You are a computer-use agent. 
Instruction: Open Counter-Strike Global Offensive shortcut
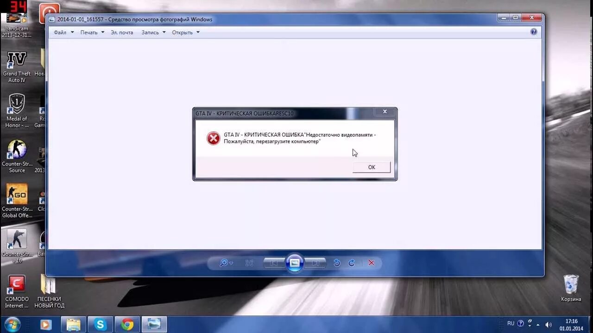click(x=17, y=201)
